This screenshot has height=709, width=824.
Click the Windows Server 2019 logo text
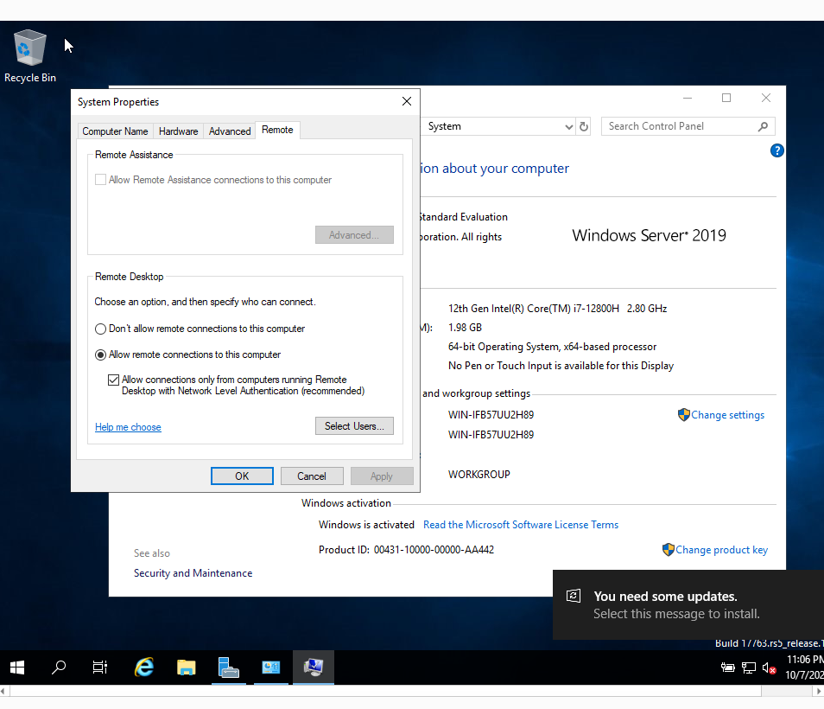pos(649,235)
